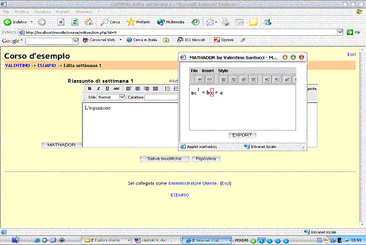The height and width of the screenshot is (245, 366).
Task: Open the Strumenti menu in the menu bar
Action: point(84,12)
